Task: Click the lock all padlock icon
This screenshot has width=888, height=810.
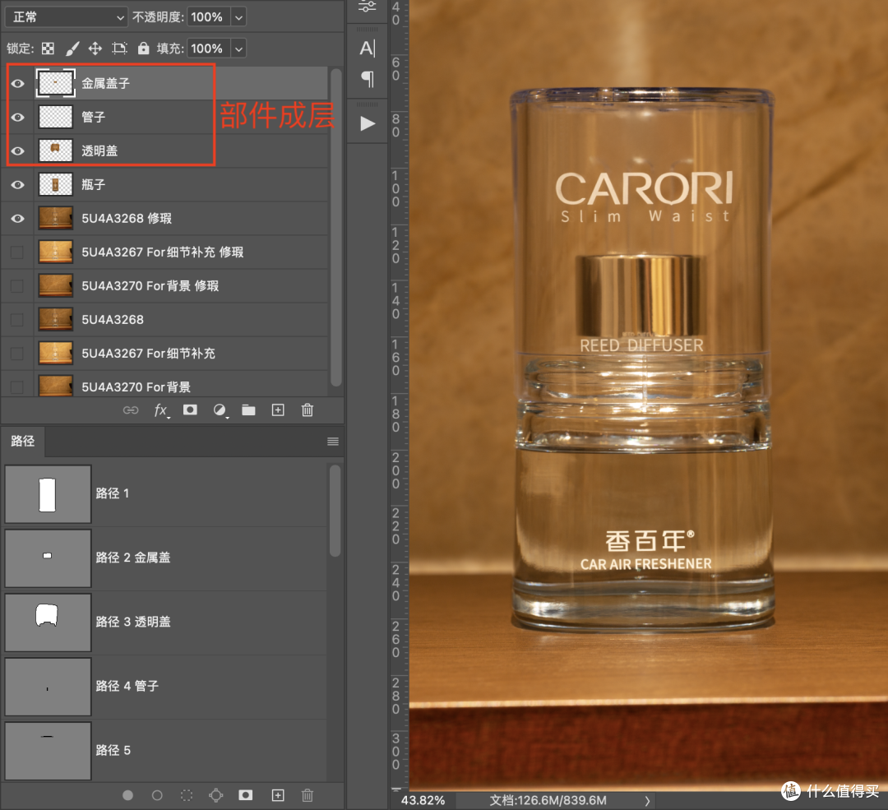Action: [143, 49]
